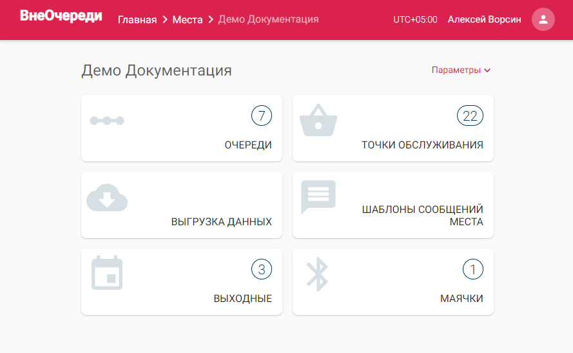This screenshot has height=353, width=573.
Task: Expand the Параметры dropdown
Action: pyautogui.click(x=461, y=70)
